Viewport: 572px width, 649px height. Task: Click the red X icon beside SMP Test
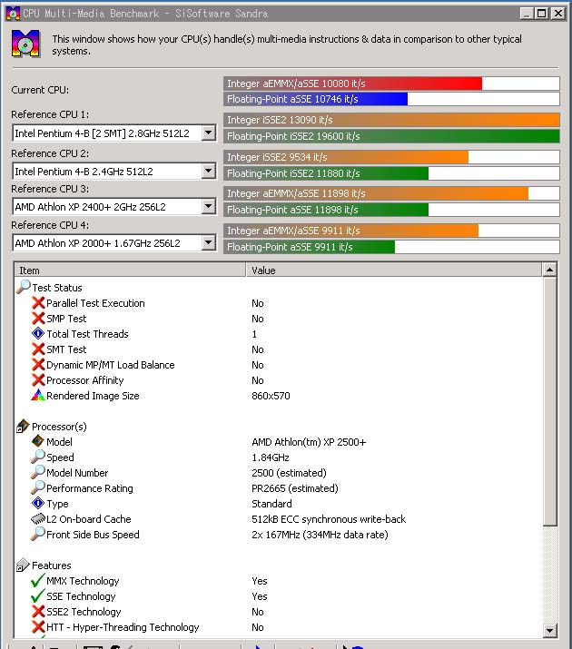(38, 319)
